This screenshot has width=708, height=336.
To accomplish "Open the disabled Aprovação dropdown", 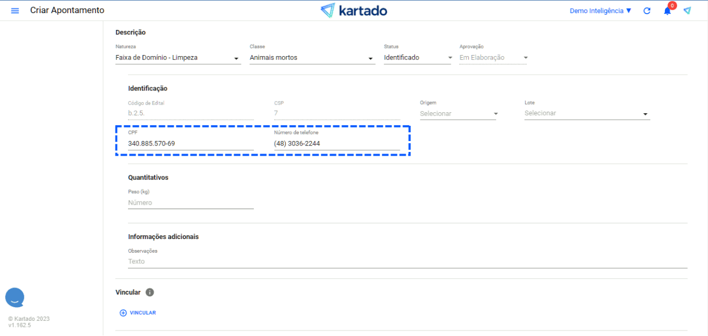I will (493, 58).
